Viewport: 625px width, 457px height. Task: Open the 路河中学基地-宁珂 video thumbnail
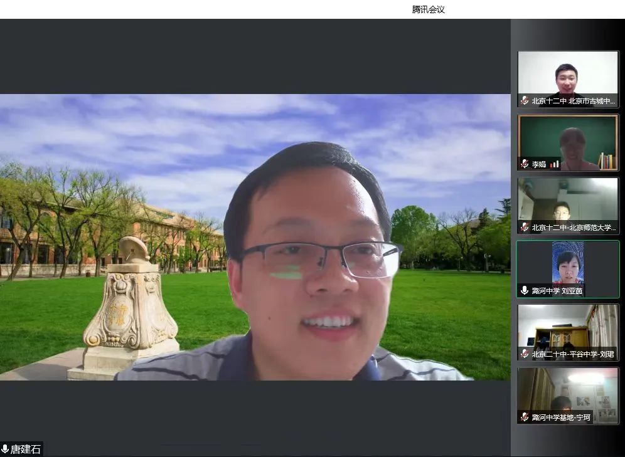567,390
